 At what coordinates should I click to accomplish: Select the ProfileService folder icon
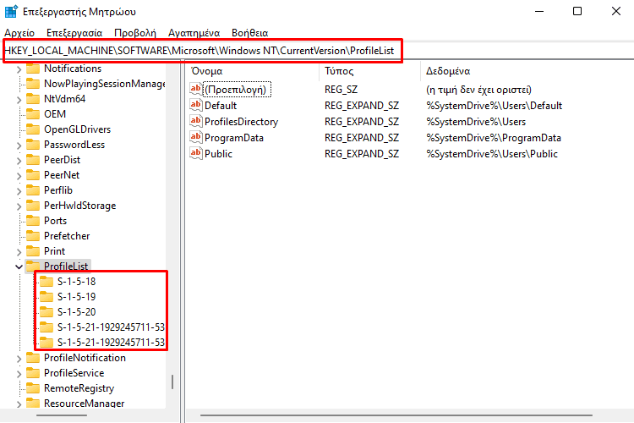point(33,373)
